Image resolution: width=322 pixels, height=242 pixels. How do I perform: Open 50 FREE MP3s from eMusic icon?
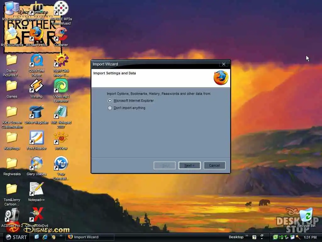pos(61,13)
